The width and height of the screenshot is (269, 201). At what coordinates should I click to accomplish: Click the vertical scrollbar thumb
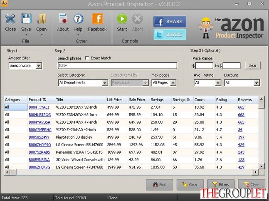pos(261,105)
